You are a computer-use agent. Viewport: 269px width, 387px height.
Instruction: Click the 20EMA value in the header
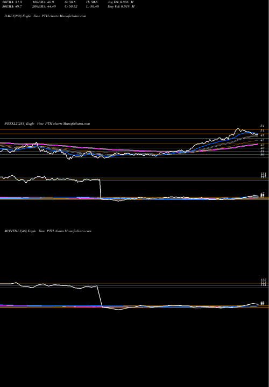click(12, 2)
